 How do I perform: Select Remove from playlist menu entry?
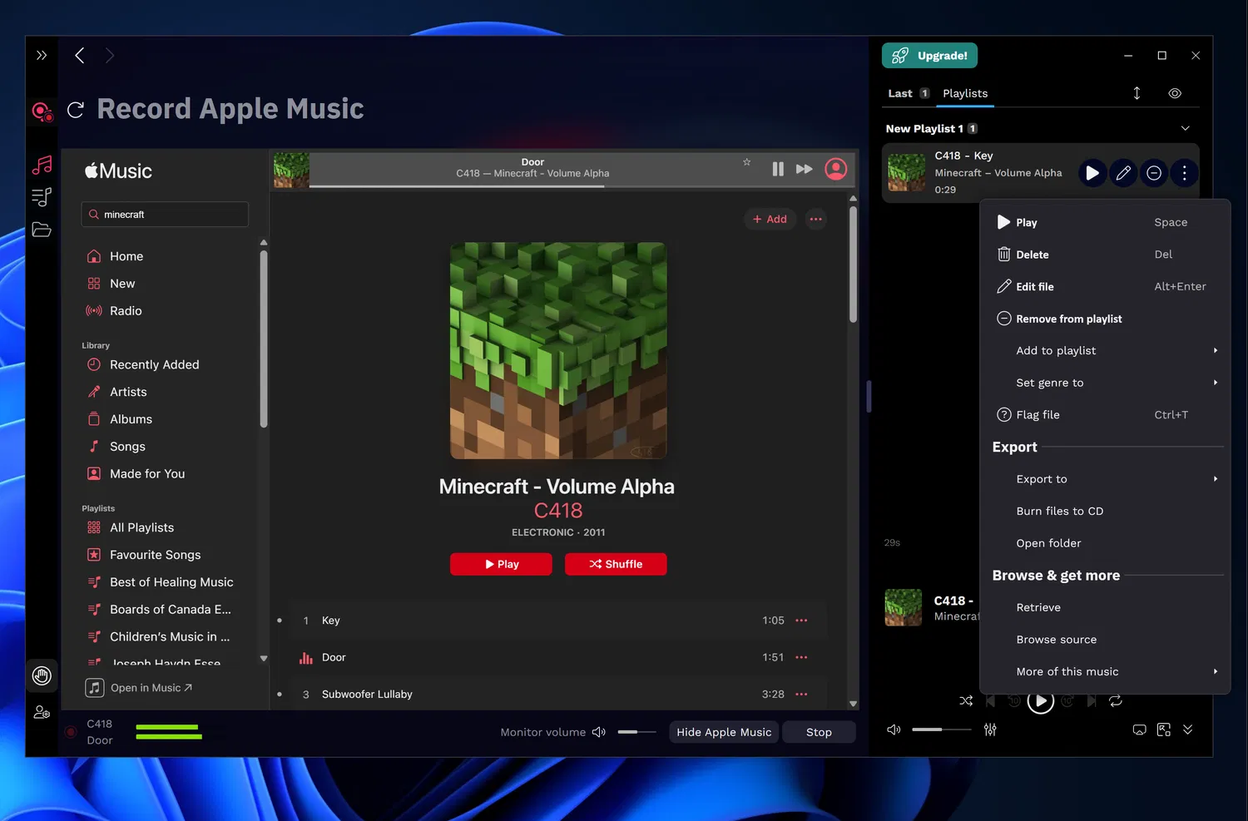(x=1103, y=319)
